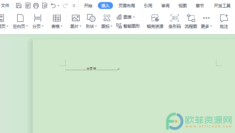Expand the 形状 dropdown arrow

tap(96, 26)
